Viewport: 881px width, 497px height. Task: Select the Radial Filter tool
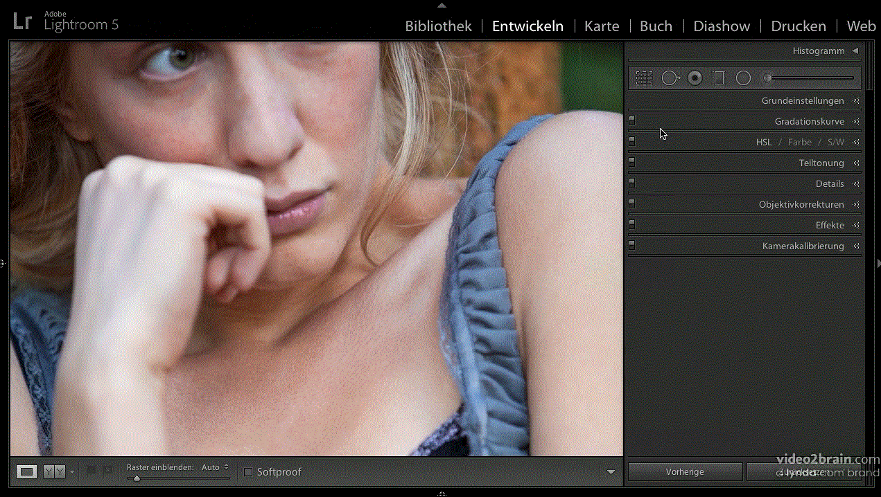[743, 78]
